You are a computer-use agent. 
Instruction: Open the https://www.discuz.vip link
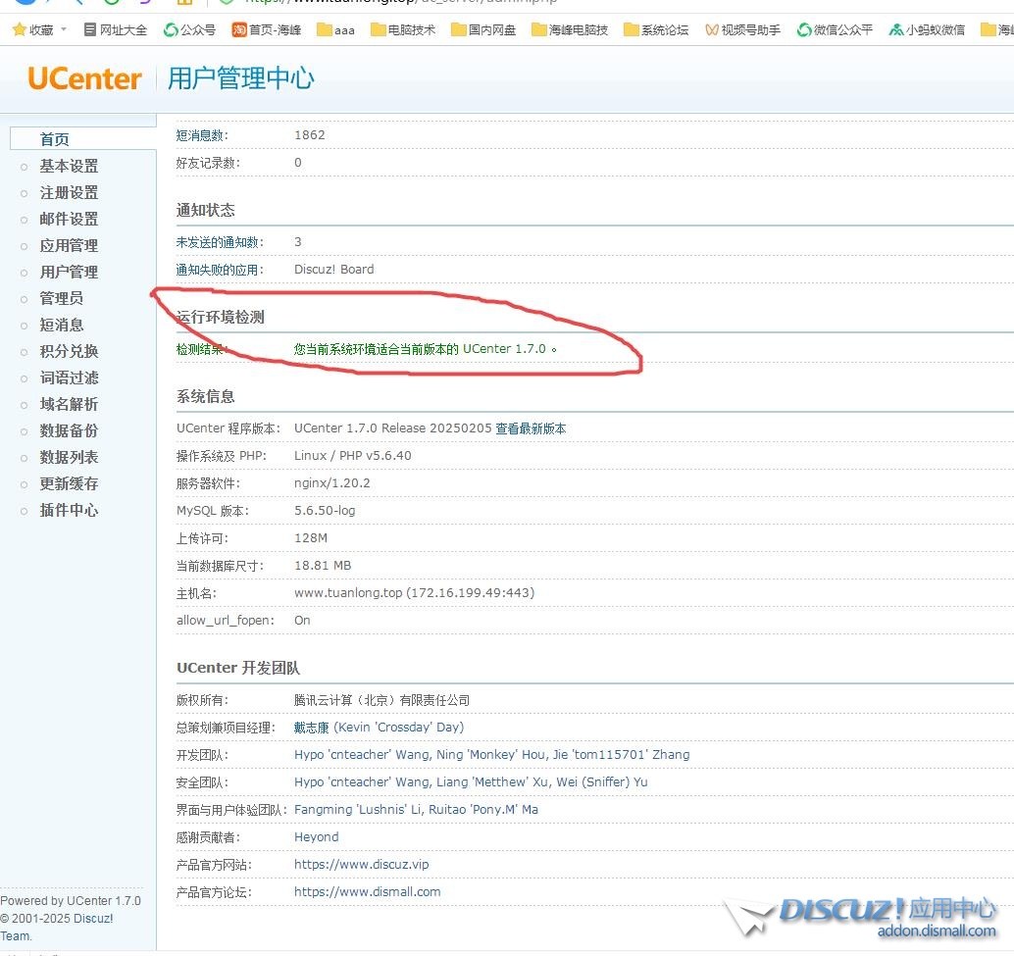pyautogui.click(x=361, y=864)
